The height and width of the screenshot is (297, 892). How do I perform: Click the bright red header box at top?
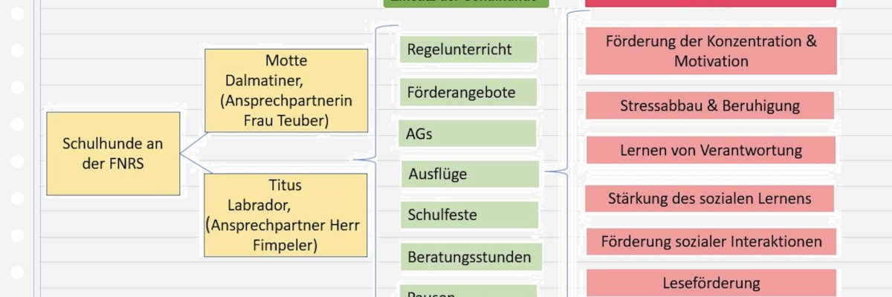click(711, 3)
